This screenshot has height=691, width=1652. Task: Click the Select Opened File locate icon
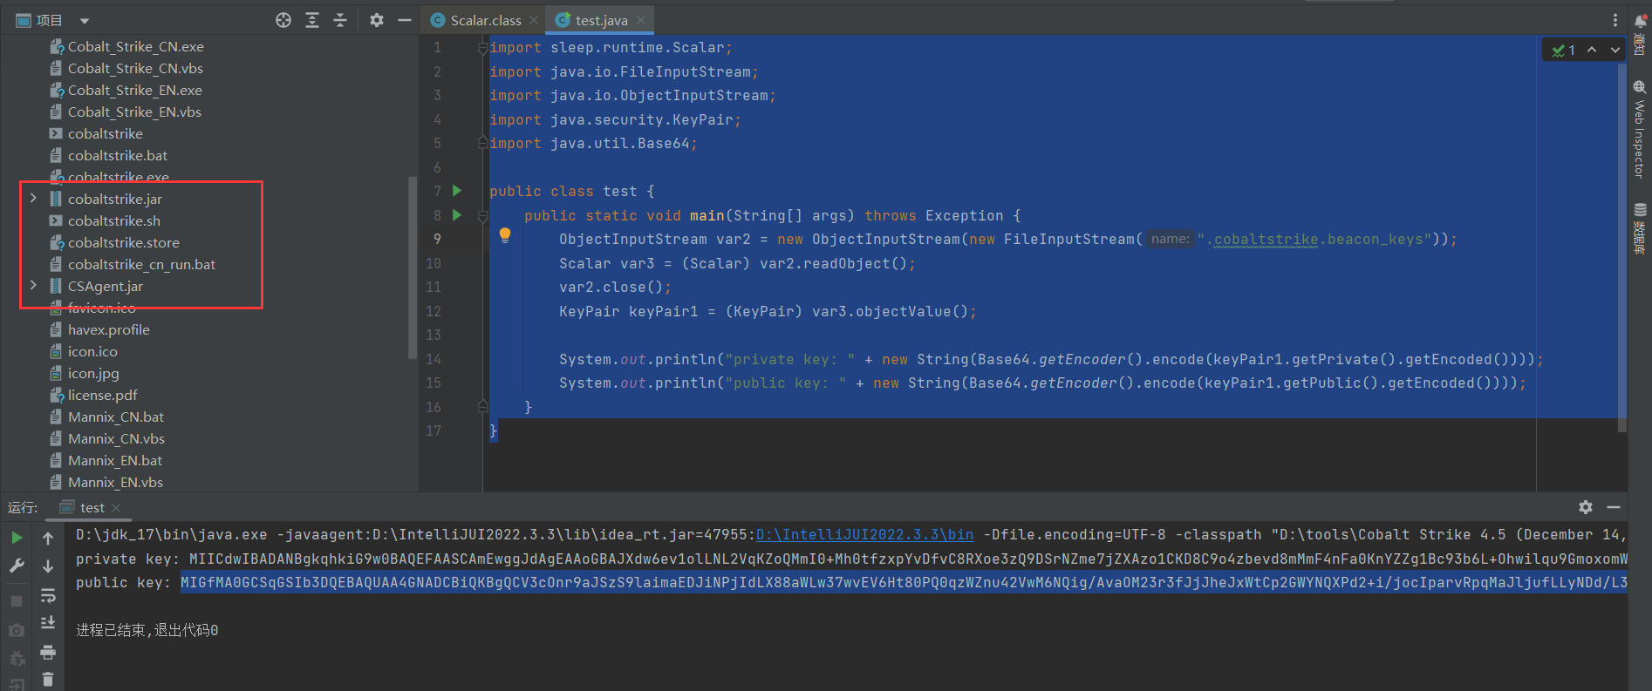pos(283,20)
